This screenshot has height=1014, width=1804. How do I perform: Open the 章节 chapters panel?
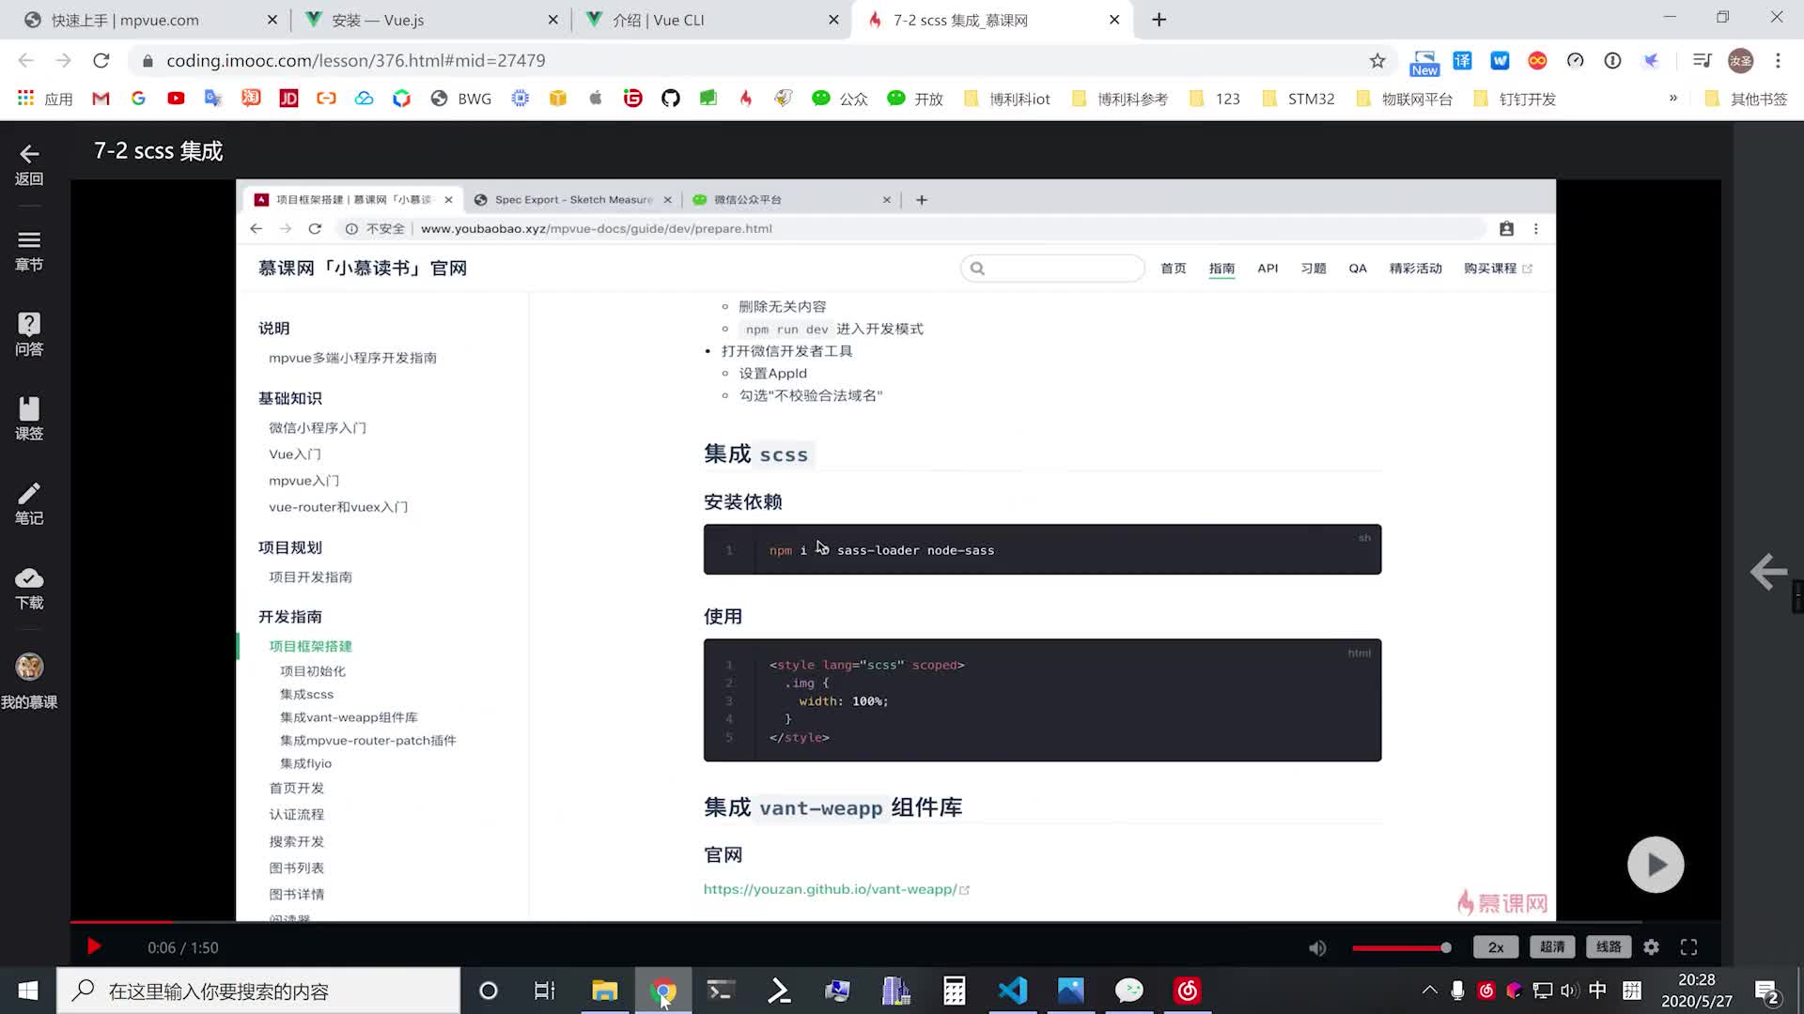pyautogui.click(x=29, y=250)
